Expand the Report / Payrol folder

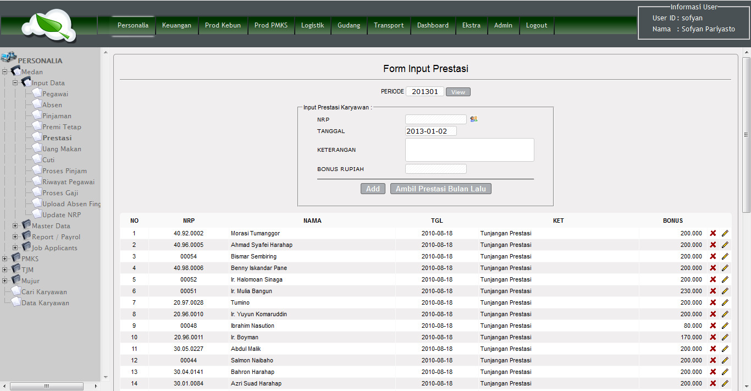click(15, 237)
